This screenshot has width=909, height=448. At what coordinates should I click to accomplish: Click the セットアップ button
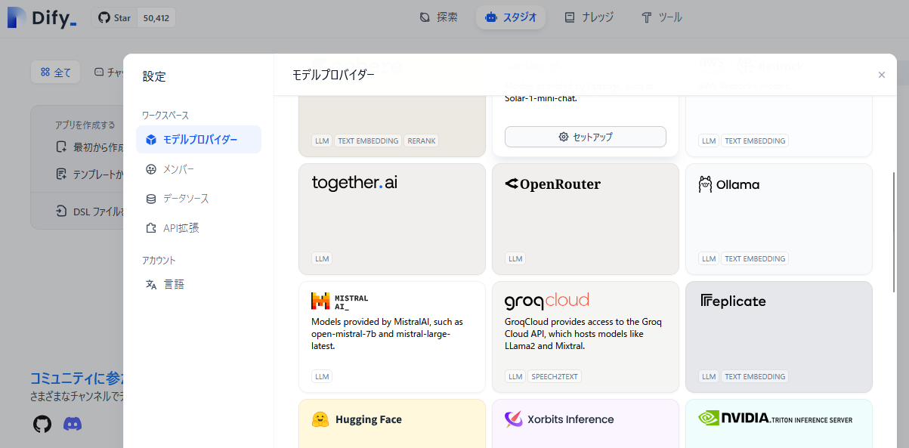coord(586,137)
